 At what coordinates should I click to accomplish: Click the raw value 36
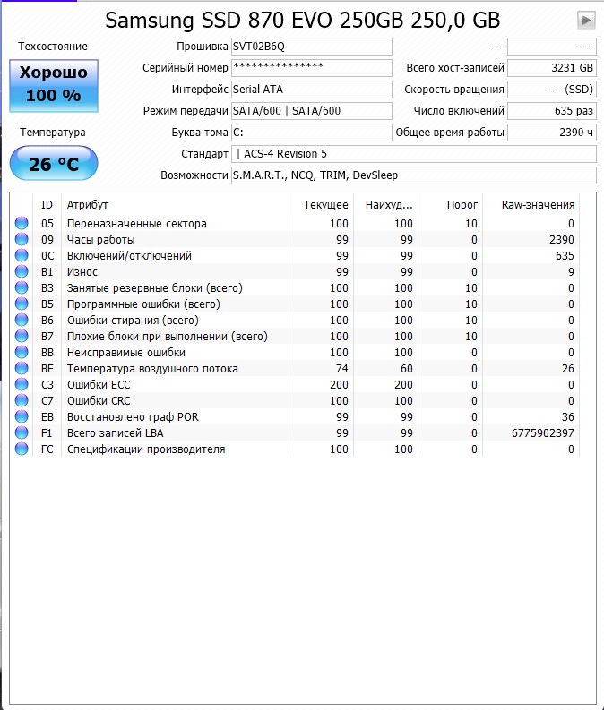pyautogui.click(x=568, y=417)
